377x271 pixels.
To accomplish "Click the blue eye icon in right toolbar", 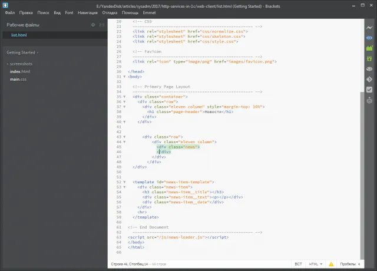I will [369, 38].
